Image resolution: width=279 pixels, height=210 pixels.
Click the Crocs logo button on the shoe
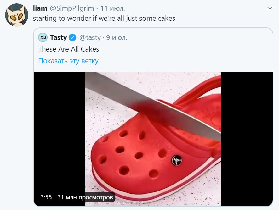pyautogui.click(x=177, y=160)
